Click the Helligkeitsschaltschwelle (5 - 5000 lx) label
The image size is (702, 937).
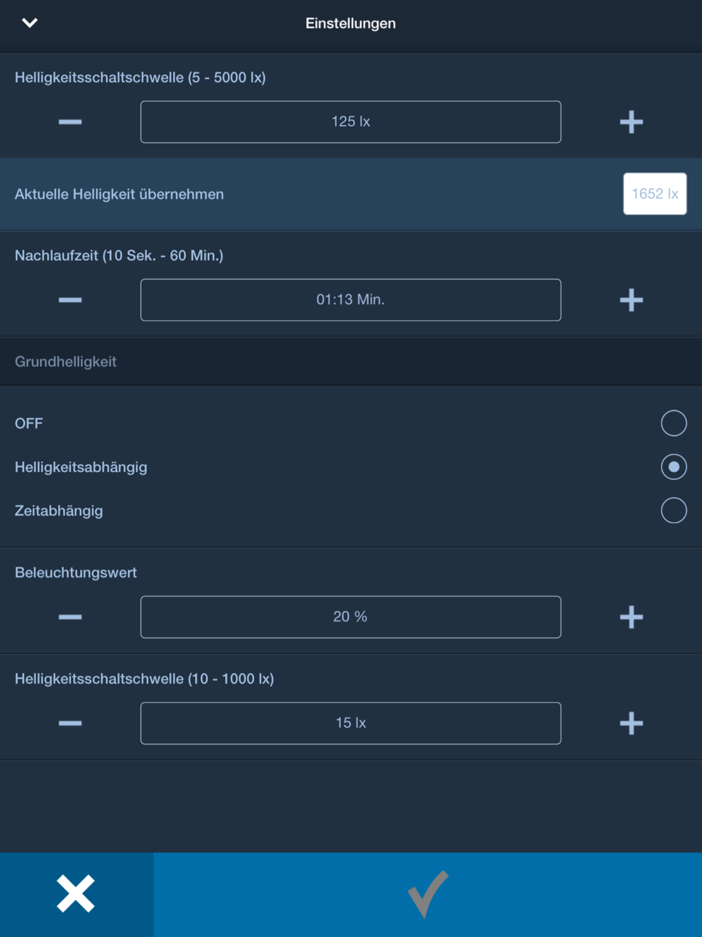tap(140, 77)
